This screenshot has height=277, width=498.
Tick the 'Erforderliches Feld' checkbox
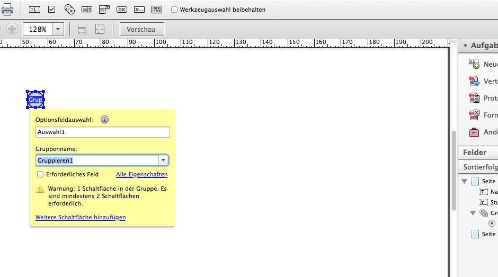[40, 174]
